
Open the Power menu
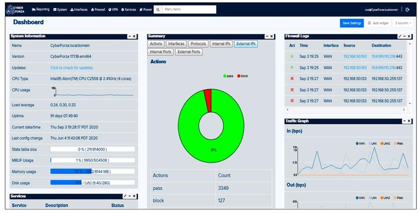pyautogui.click(x=146, y=9)
